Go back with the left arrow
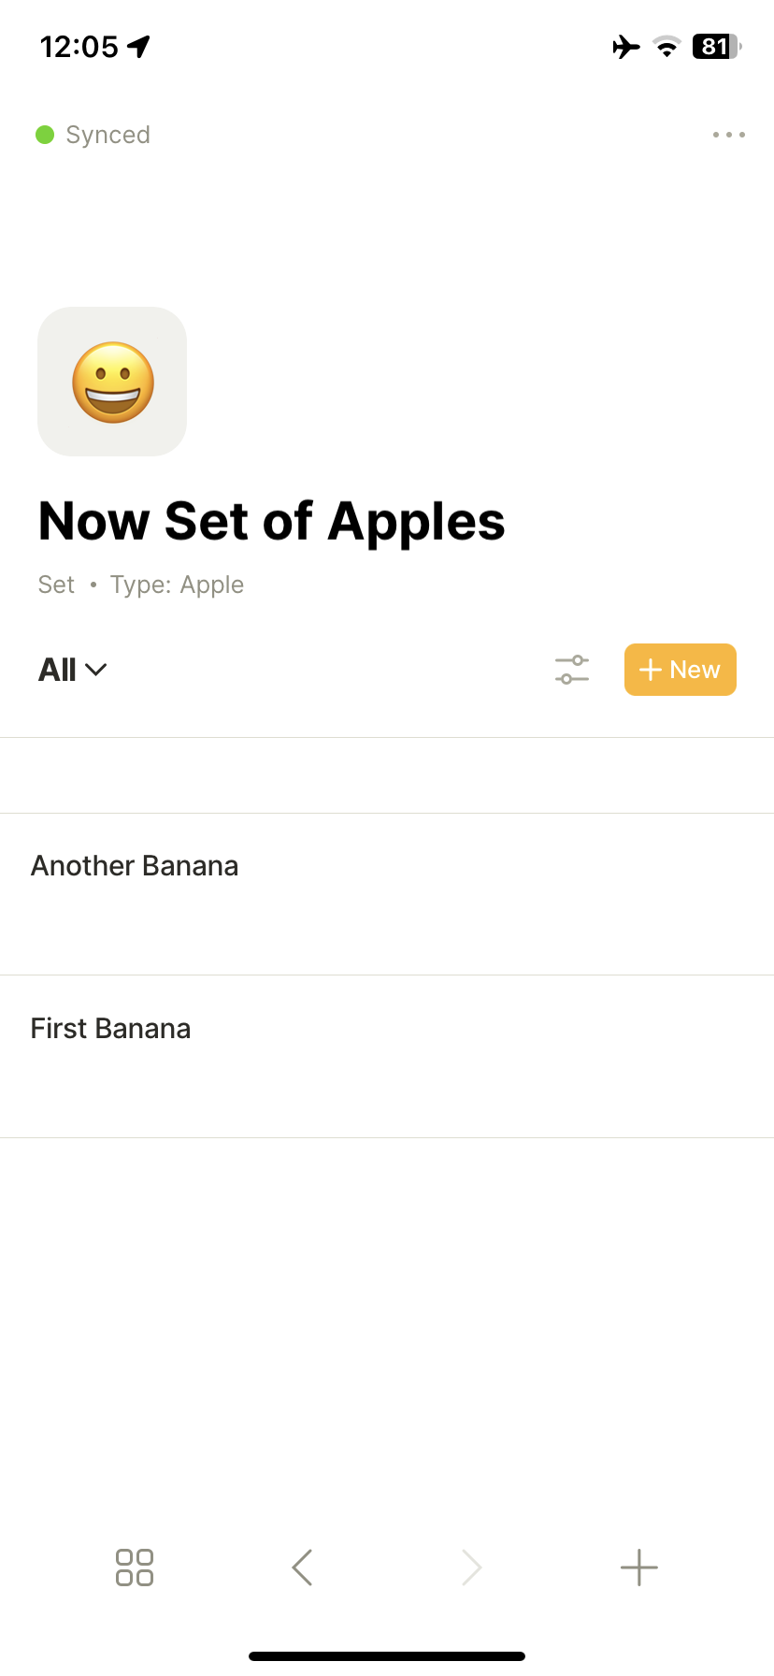 302,1568
